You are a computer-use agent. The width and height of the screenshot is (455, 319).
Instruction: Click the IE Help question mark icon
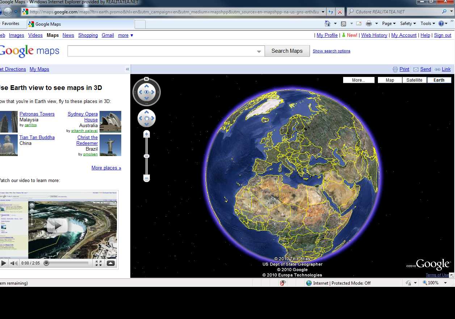pos(441,23)
